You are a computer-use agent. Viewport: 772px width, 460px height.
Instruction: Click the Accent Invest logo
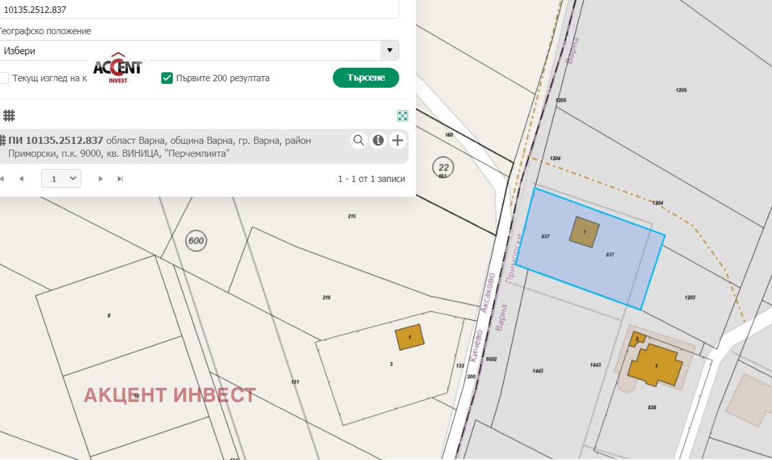coord(118,68)
